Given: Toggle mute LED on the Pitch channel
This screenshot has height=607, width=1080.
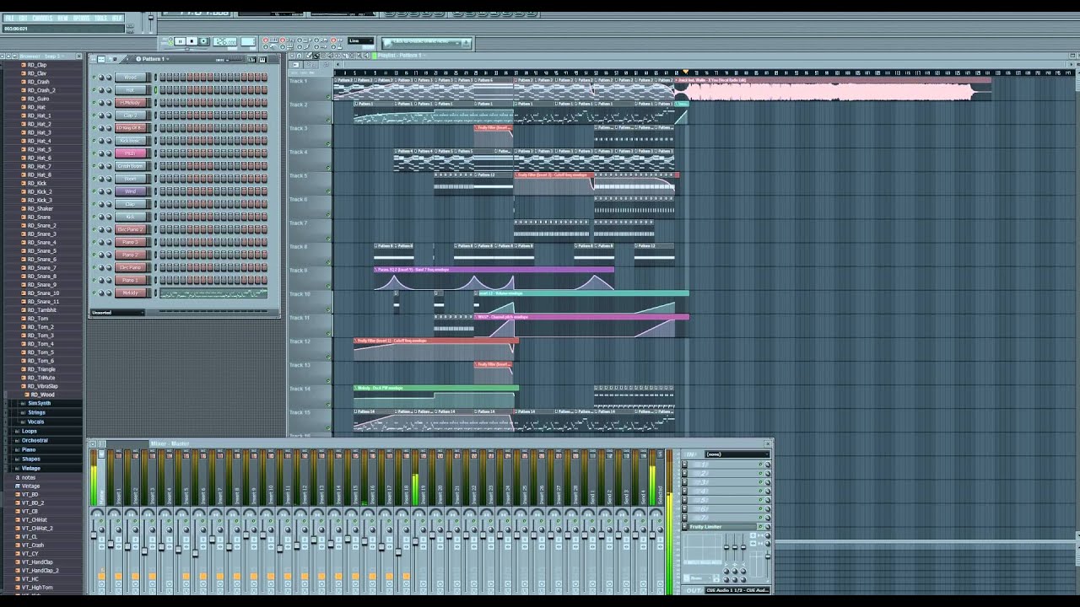Looking at the screenshot, I should click(94, 153).
